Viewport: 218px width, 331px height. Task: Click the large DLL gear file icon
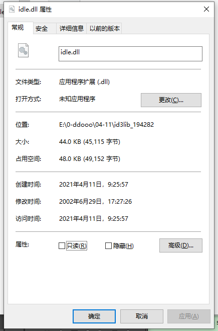[x=23, y=50]
